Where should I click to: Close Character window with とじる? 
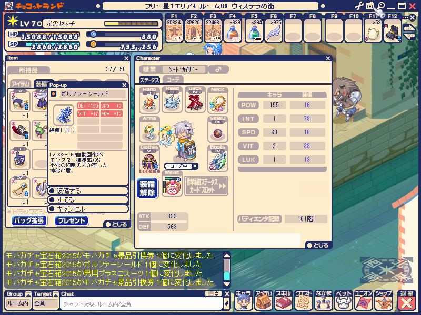(318, 245)
